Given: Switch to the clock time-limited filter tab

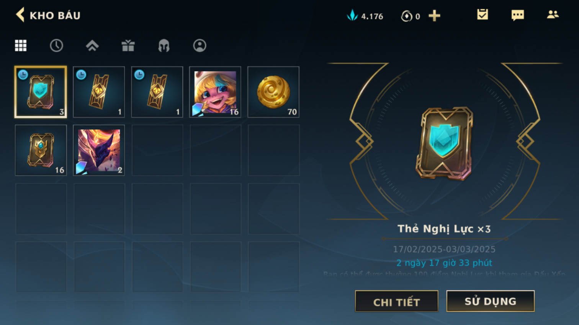Looking at the screenshot, I should tap(56, 45).
